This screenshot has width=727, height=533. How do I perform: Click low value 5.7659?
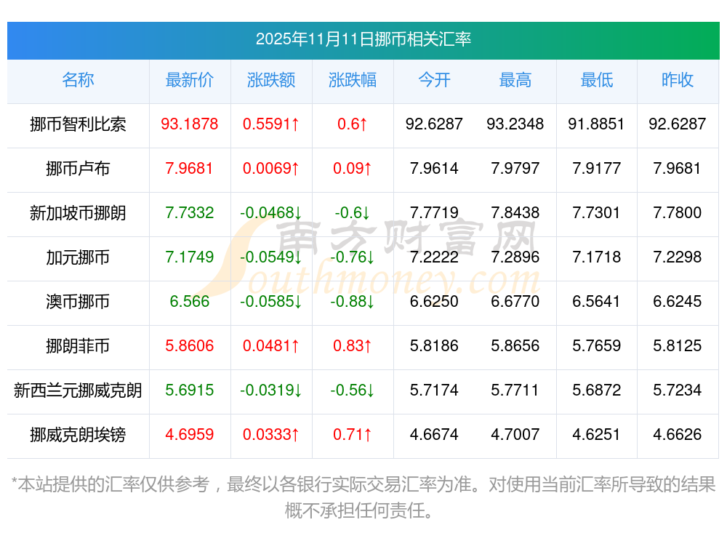pos(596,345)
